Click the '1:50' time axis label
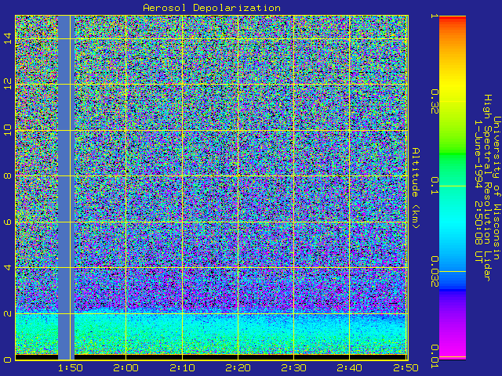 71,368
